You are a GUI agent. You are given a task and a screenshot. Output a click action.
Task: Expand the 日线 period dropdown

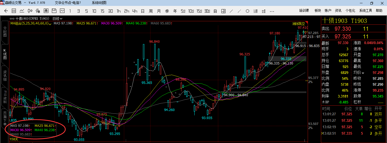point(58,19)
